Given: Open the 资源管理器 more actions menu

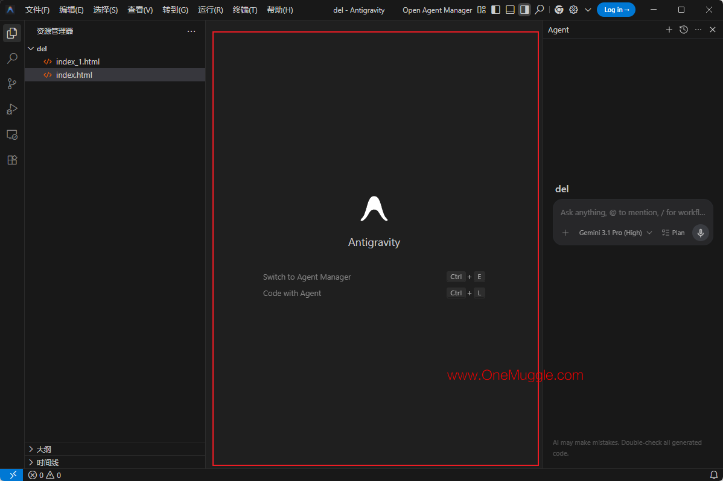Looking at the screenshot, I should (191, 31).
